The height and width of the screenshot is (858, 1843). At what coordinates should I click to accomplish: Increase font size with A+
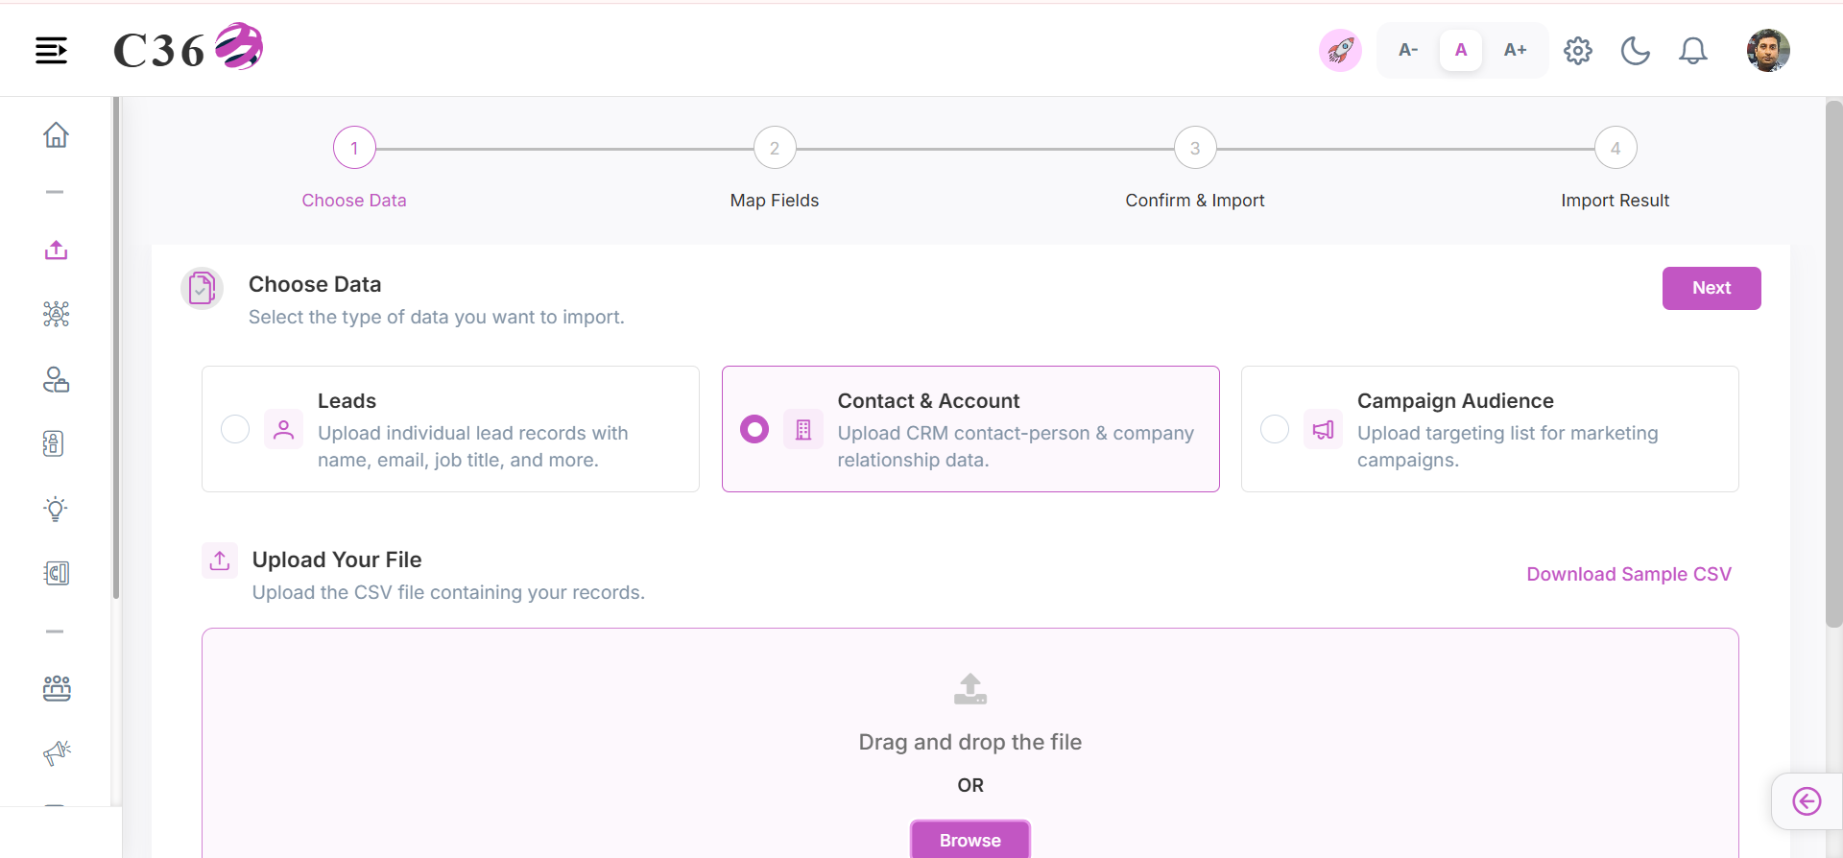[1515, 50]
